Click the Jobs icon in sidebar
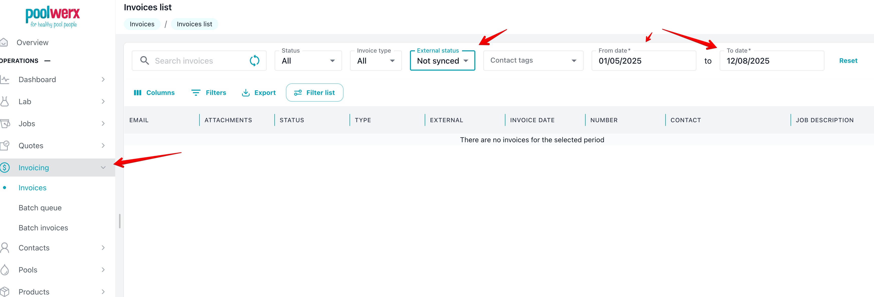The image size is (874, 297). click(x=5, y=123)
